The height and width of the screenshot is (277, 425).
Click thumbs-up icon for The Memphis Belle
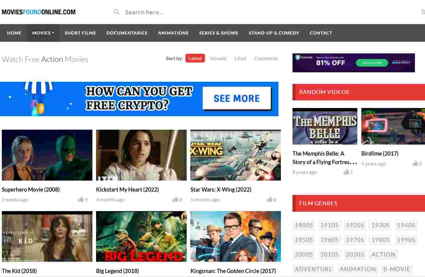(x=346, y=172)
